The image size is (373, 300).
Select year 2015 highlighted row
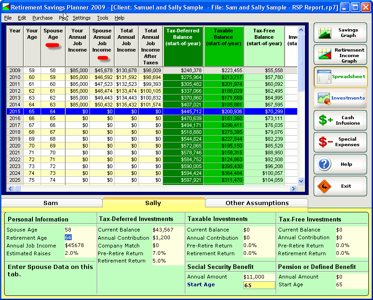pos(152,111)
